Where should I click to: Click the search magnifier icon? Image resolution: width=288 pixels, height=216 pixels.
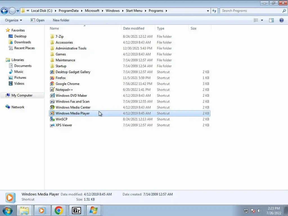pos(284,11)
